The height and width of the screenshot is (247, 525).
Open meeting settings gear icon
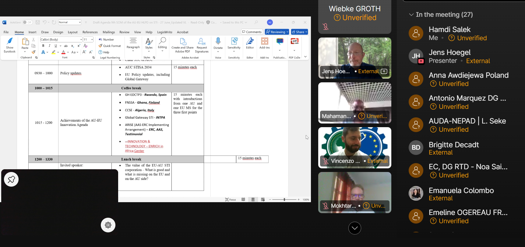[108, 225]
